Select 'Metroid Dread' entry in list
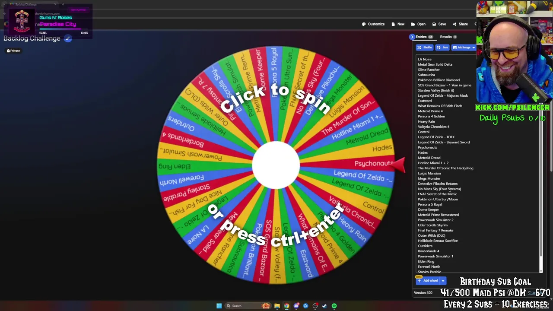This screenshot has height=311, width=553. 429,158
